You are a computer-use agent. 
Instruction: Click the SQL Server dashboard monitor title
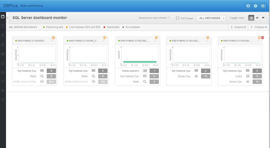(40, 18)
